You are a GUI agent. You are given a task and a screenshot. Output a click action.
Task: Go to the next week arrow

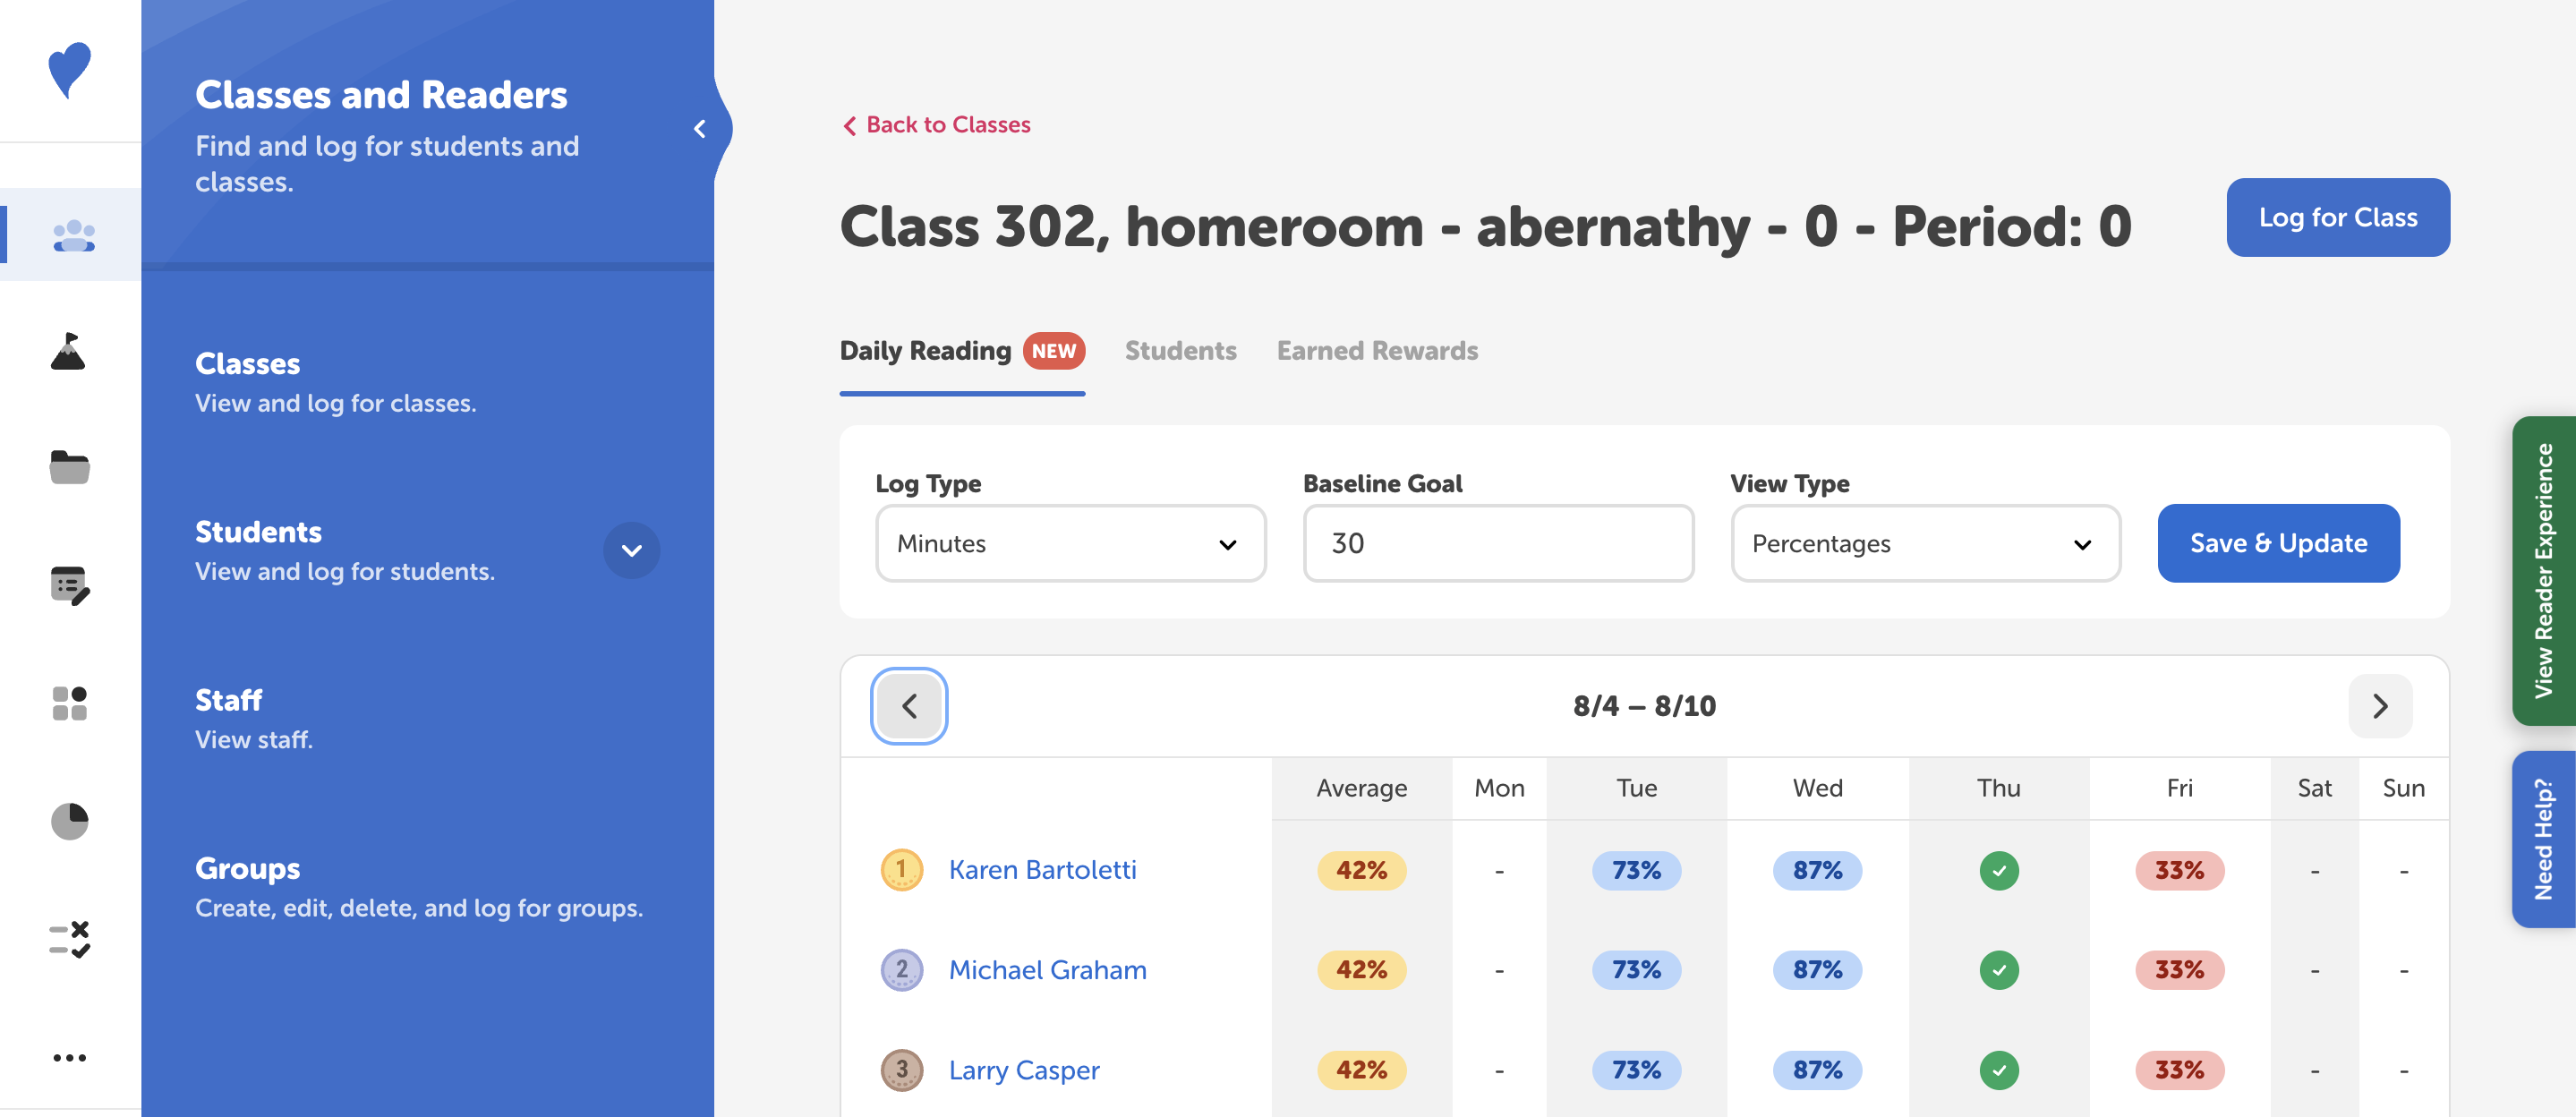pyautogui.click(x=2379, y=706)
